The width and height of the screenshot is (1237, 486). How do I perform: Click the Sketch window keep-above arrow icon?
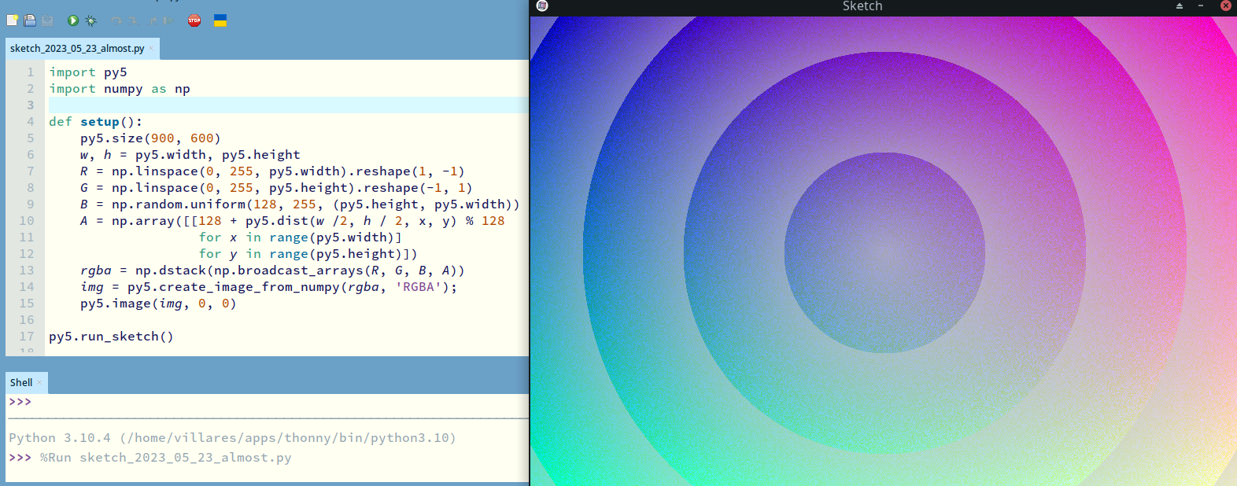1180,6
